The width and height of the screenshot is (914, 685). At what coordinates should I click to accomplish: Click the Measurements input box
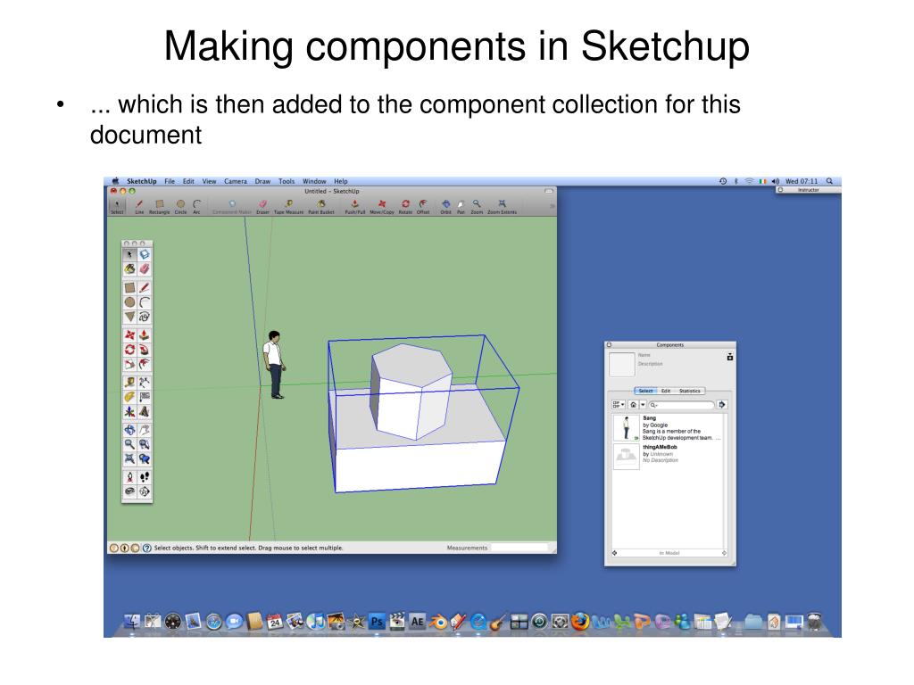(519, 548)
